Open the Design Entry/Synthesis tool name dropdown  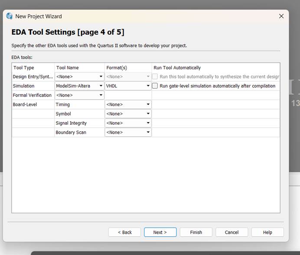coord(79,77)
